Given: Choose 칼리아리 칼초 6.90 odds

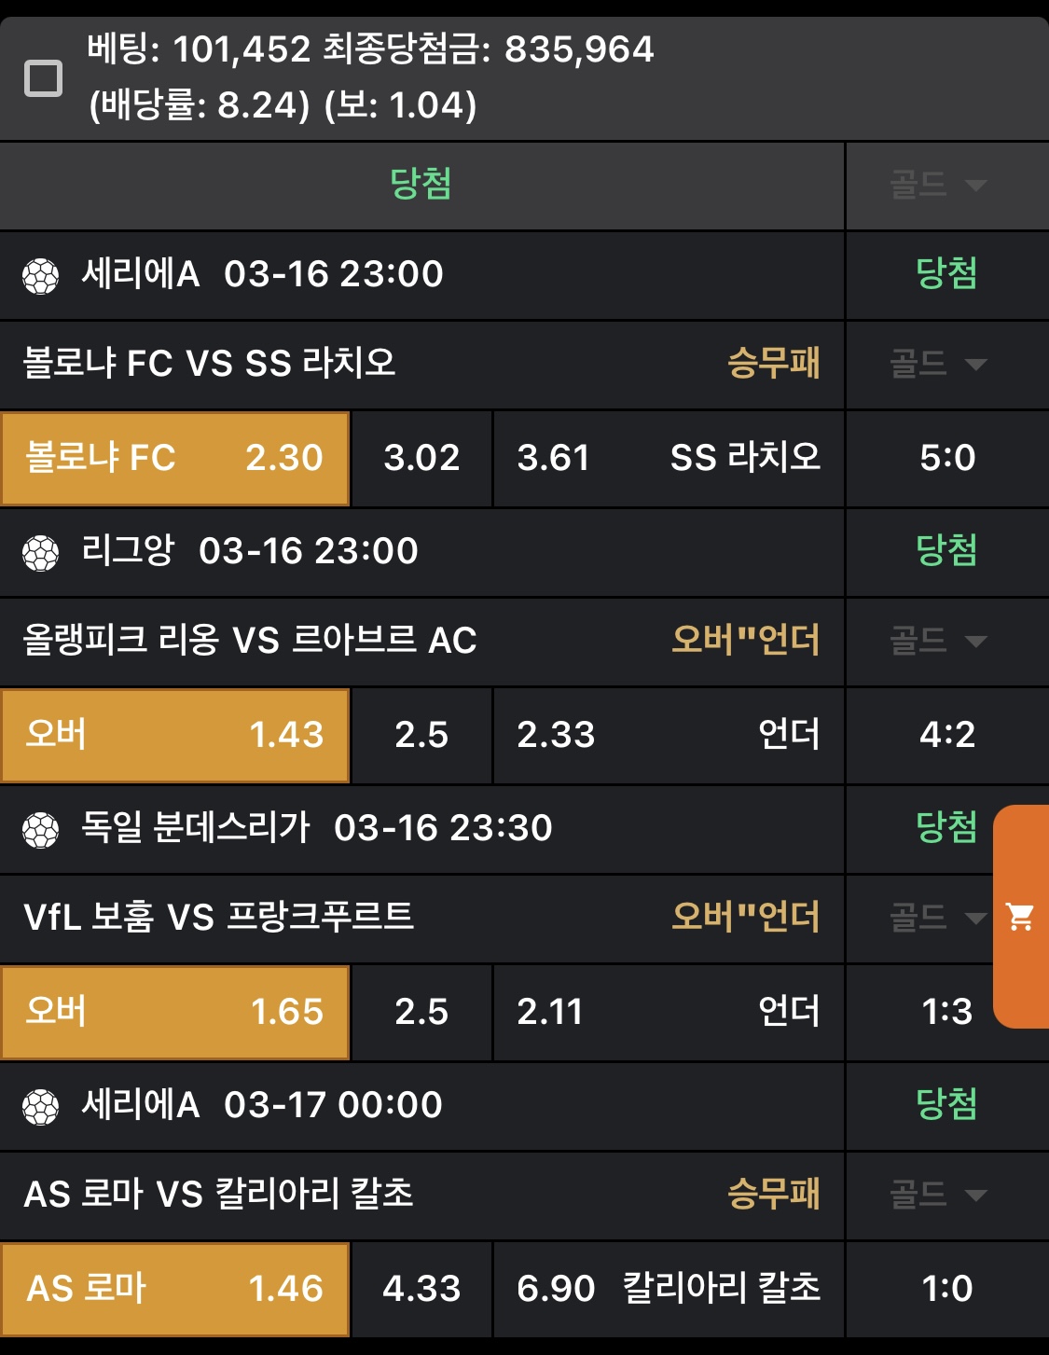Looking at the screenshot, I should pyautogui.click(x=668, y=1289).
